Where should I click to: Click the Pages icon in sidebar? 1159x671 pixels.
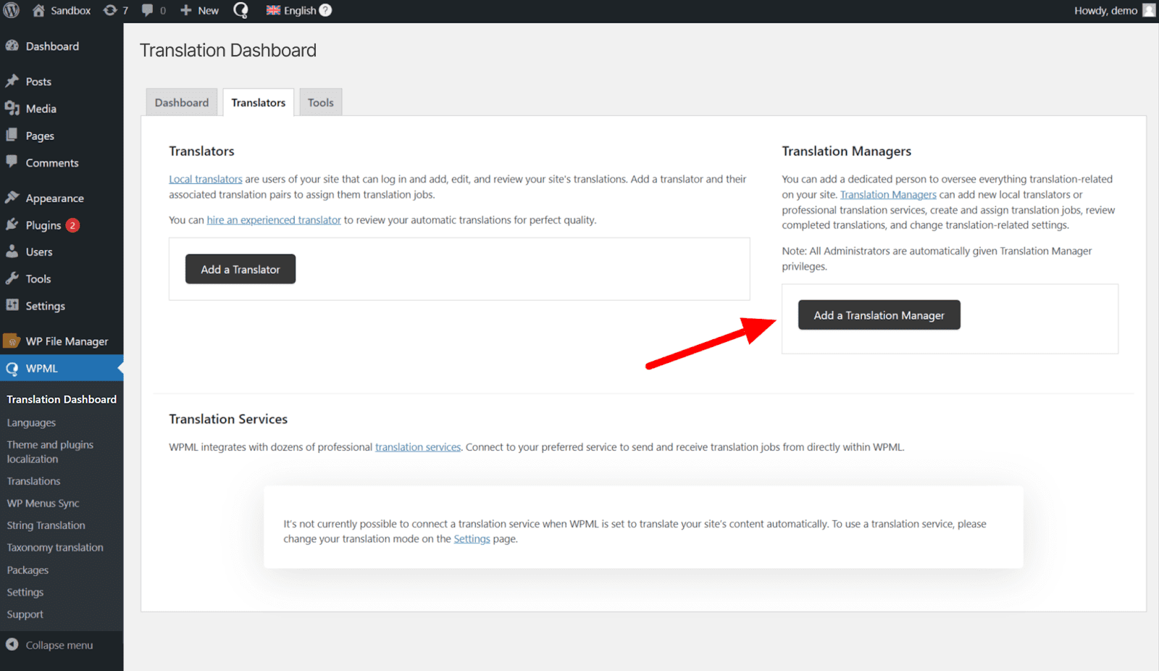12,136
